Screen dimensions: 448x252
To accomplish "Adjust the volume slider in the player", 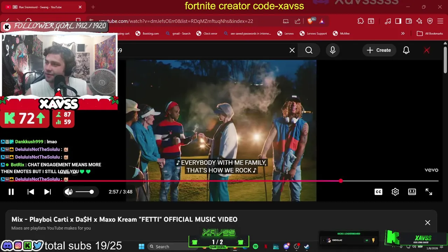I will pyautogui.click(x=84, y=192).
